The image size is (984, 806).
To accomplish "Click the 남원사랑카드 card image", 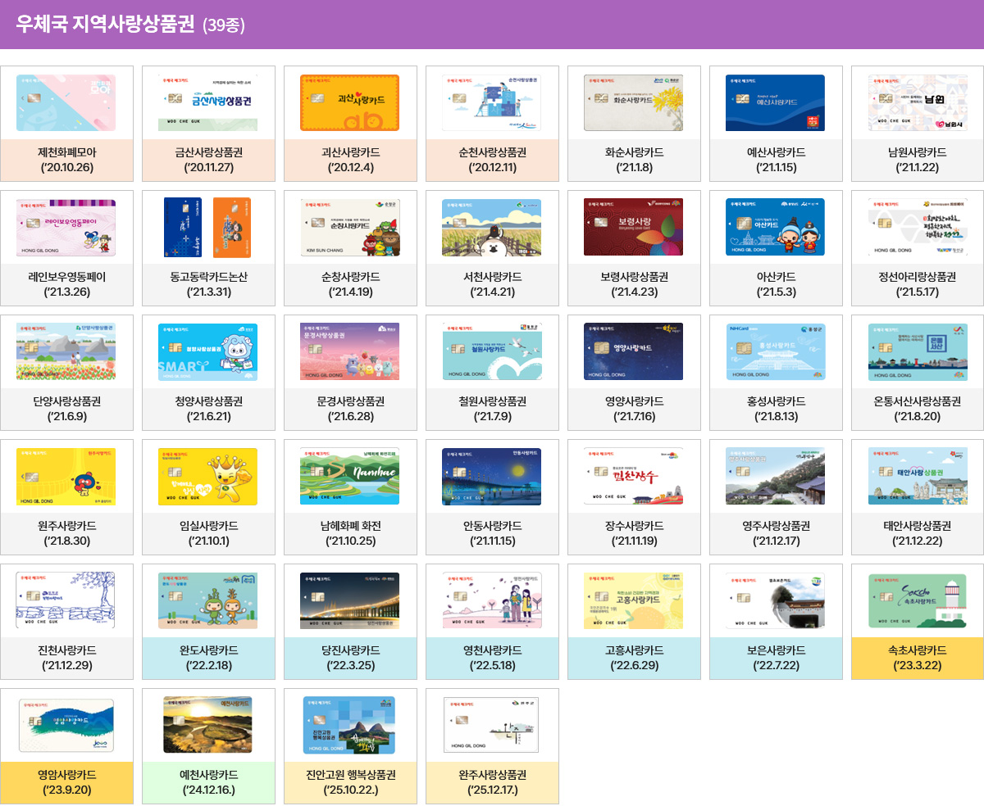I will point(918,103).
